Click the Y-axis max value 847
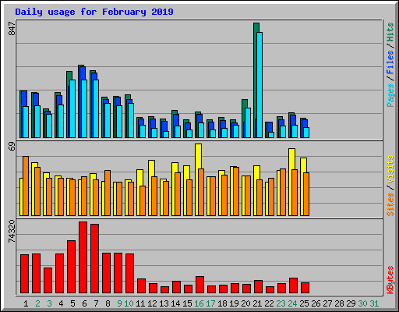Viewport: 399px width, 312px height. point(12,29)
